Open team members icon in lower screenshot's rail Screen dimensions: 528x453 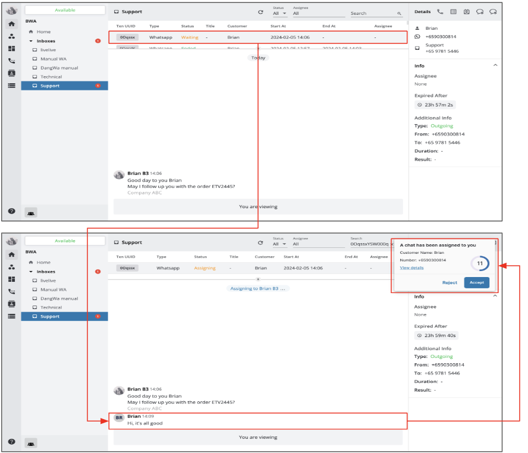[x=11, y=267]
